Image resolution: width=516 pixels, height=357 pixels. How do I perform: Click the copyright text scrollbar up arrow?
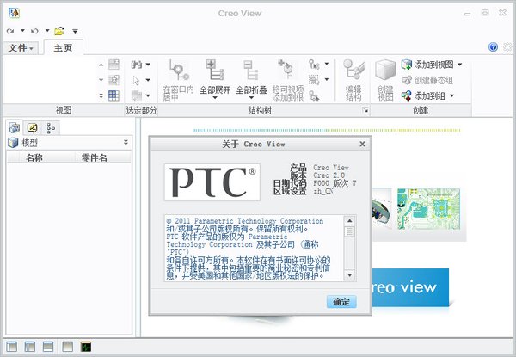349,221
